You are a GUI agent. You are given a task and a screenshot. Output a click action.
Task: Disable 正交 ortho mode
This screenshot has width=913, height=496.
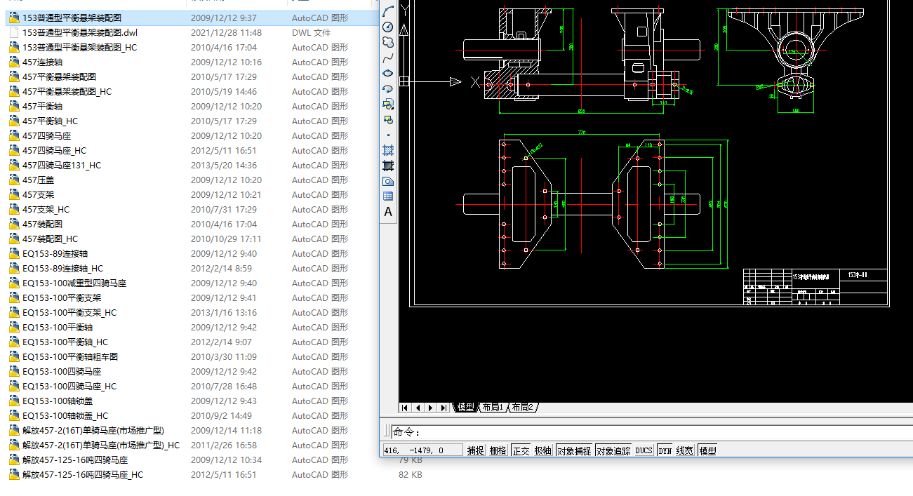pyautogui.click(x=520, y=450)
